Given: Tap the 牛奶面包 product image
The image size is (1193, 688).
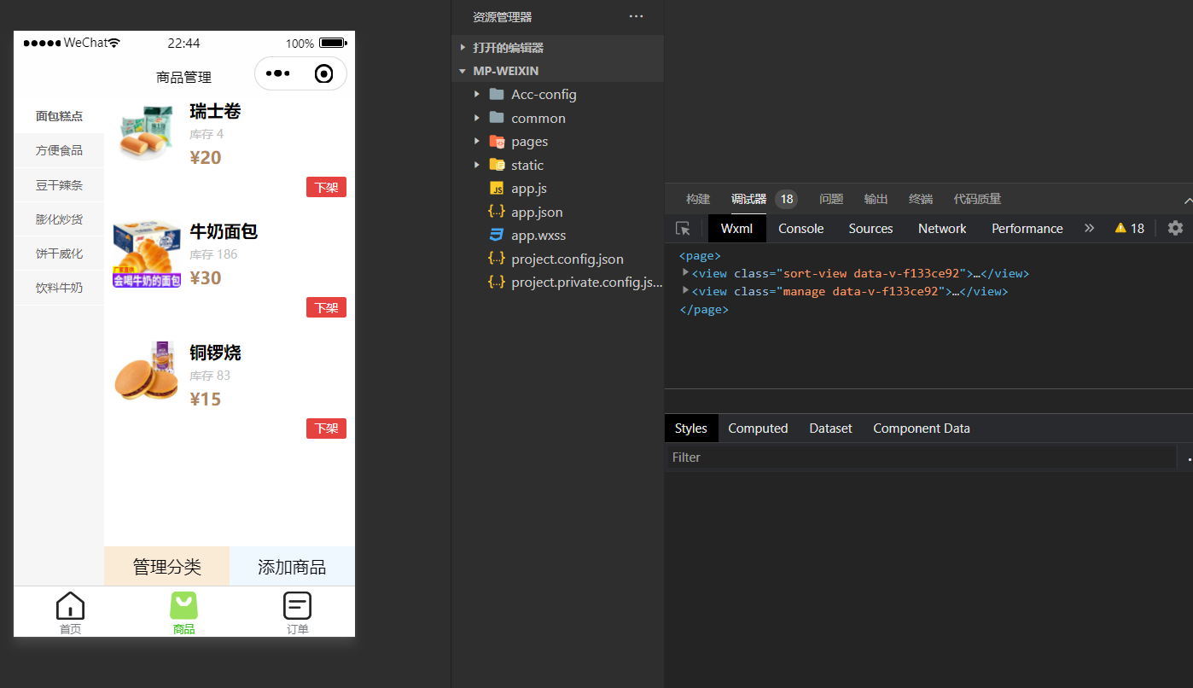Looking at the screenshot, I should click(147, 254).
